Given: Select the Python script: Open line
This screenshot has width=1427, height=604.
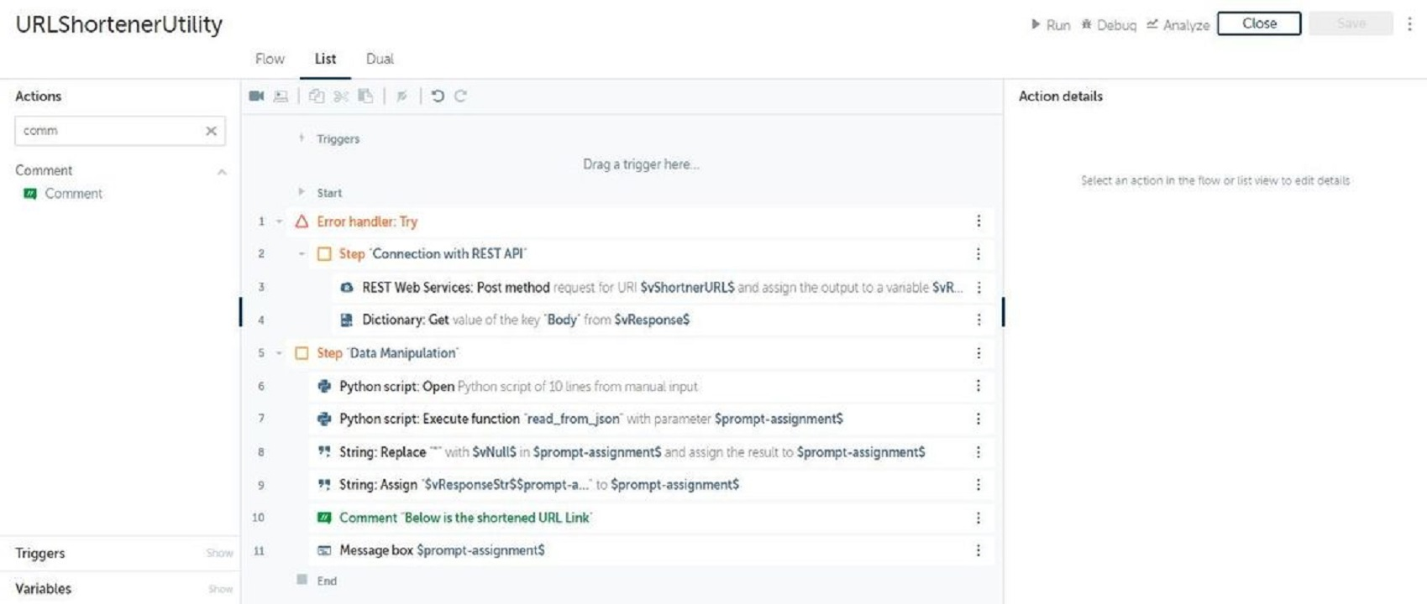Looking at the screenshot, I should tap(652, 386).
